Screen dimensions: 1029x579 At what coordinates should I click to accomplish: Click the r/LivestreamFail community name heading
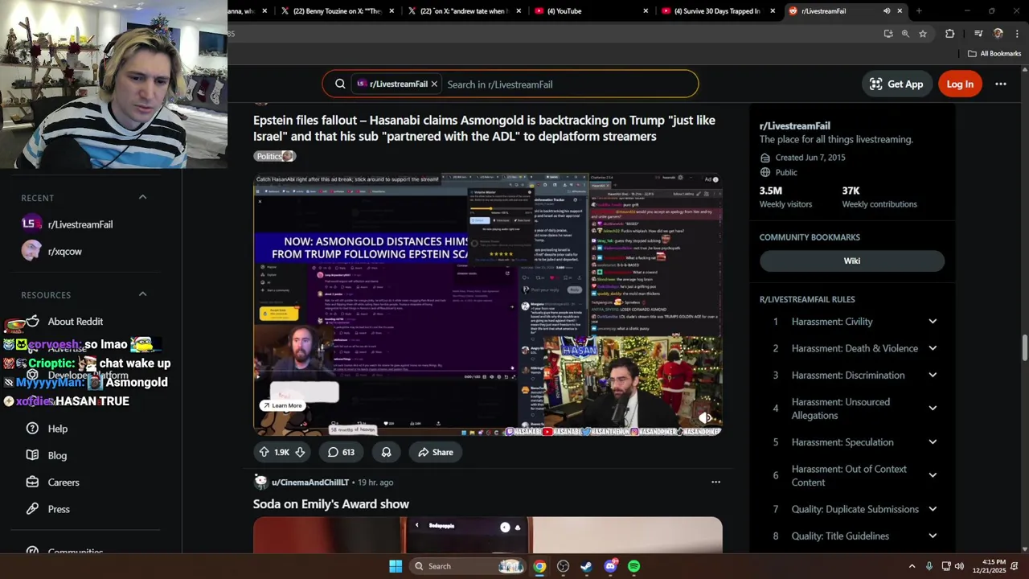click(x=794, y=126)
